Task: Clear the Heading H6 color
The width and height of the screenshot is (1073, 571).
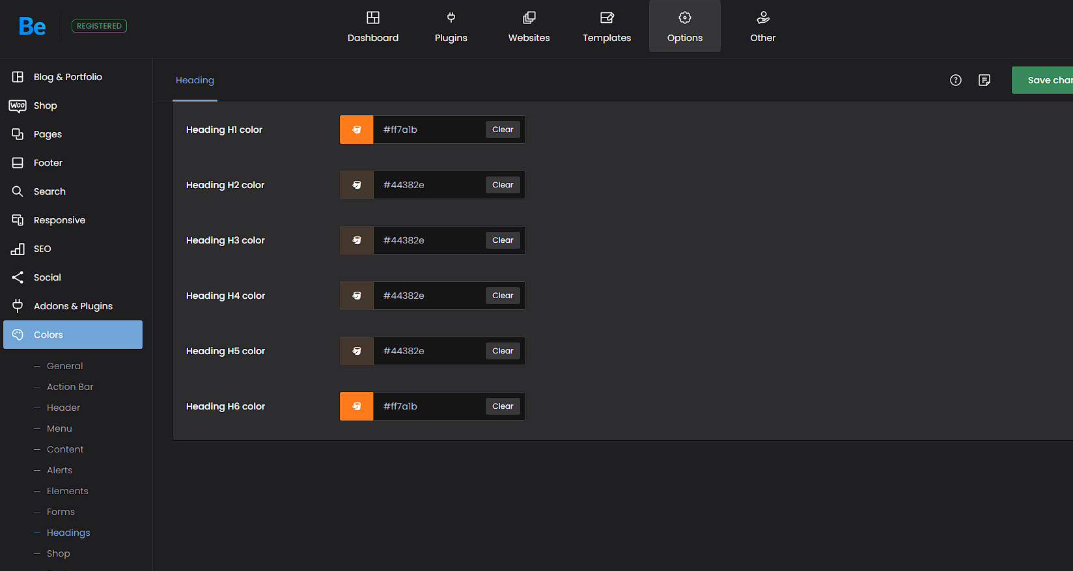Action: tap(503, 406)
